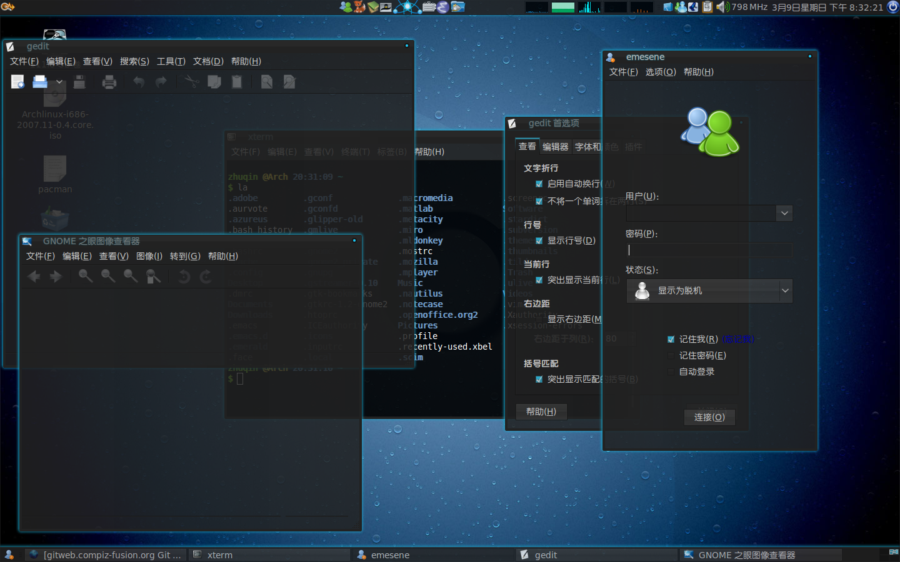
Task: Click the xterm taskbar button
Action: (271, 555)
